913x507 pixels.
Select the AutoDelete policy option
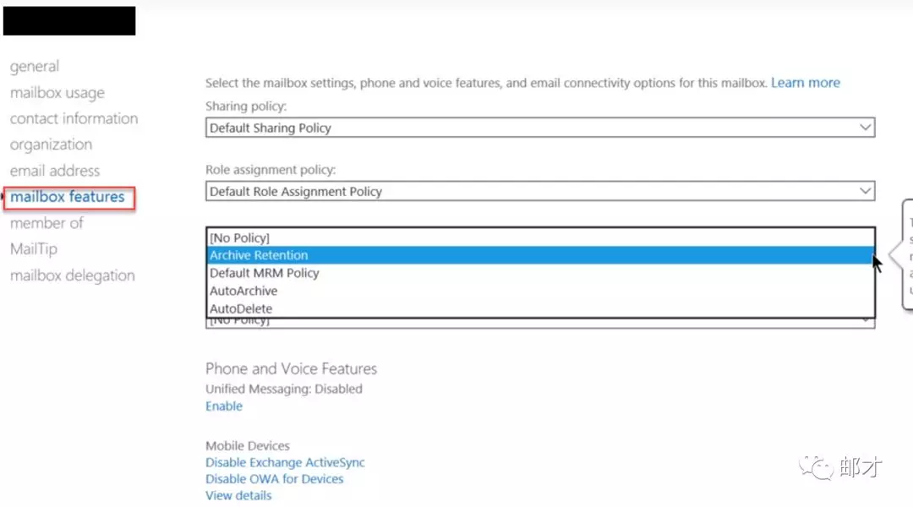(x=241, y=308)
